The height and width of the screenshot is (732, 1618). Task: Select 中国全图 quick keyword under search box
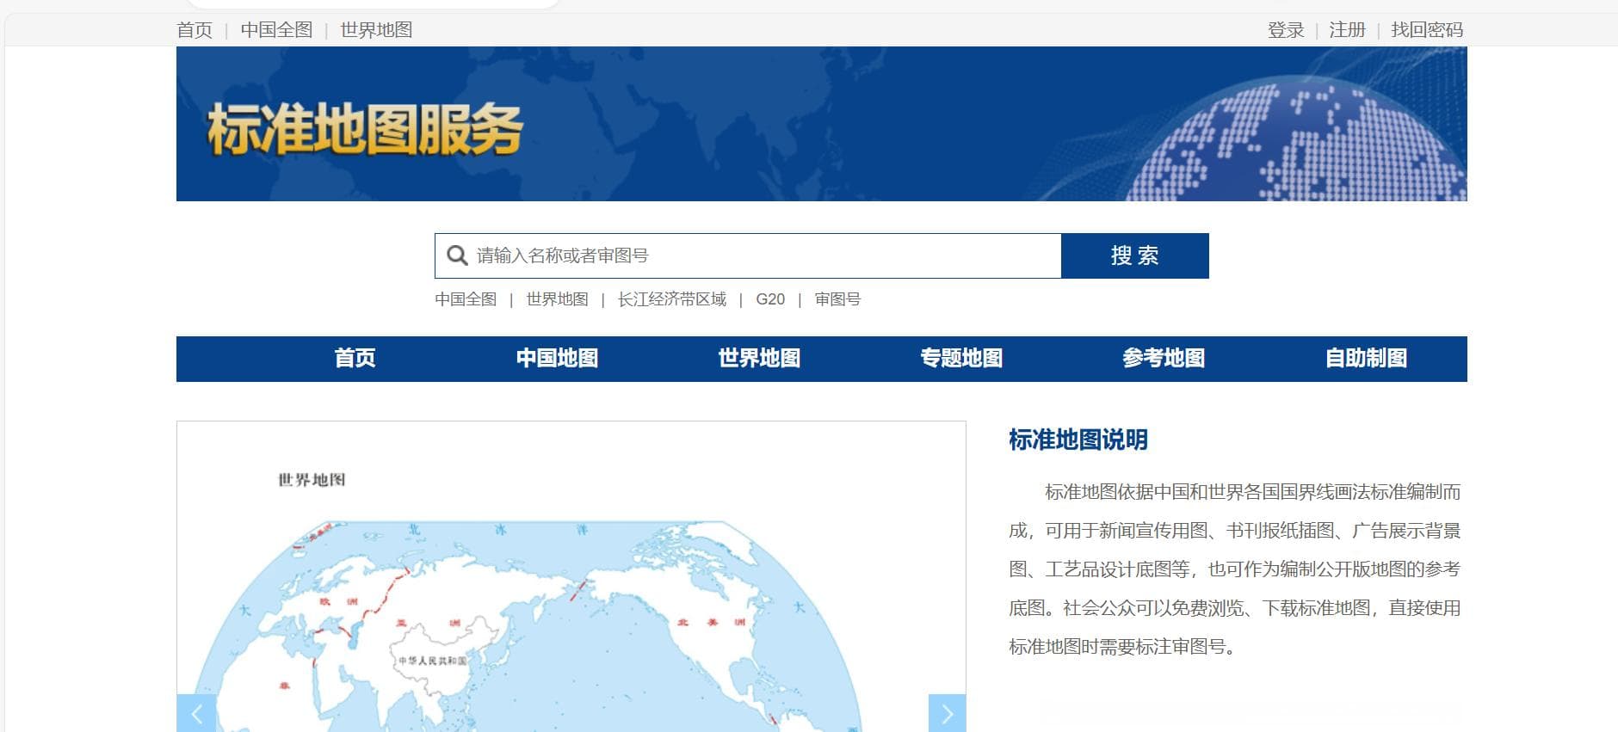point(466,299)
